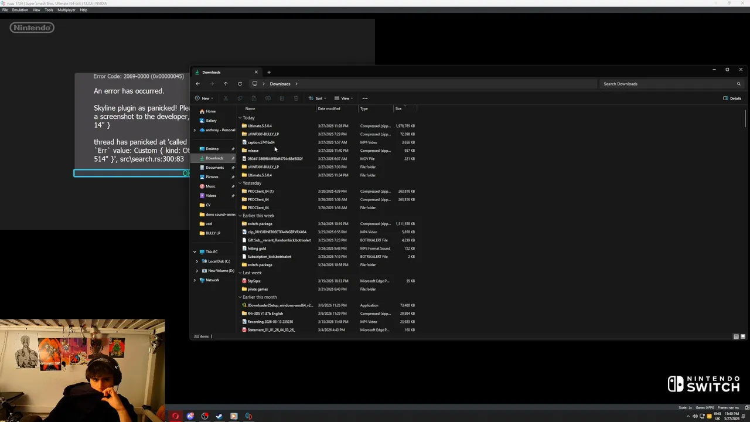The height and width of the screenshot is (422, 750).
Task: Collapse the Today group
Action: pos(240,118)
